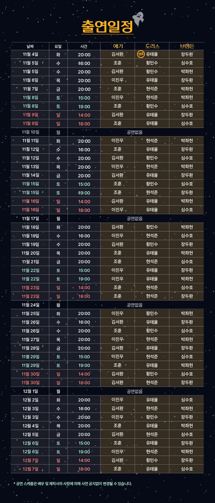This screenshot has width=215, height=503.
Task: Click the 요일 column header
Action: tap(58, 46)
